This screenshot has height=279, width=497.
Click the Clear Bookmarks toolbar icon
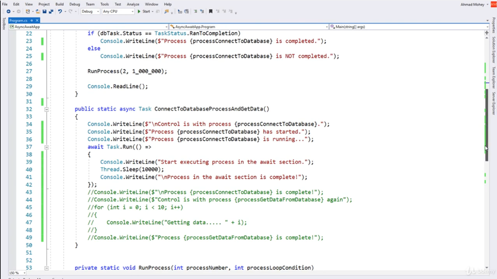point(231,12)
